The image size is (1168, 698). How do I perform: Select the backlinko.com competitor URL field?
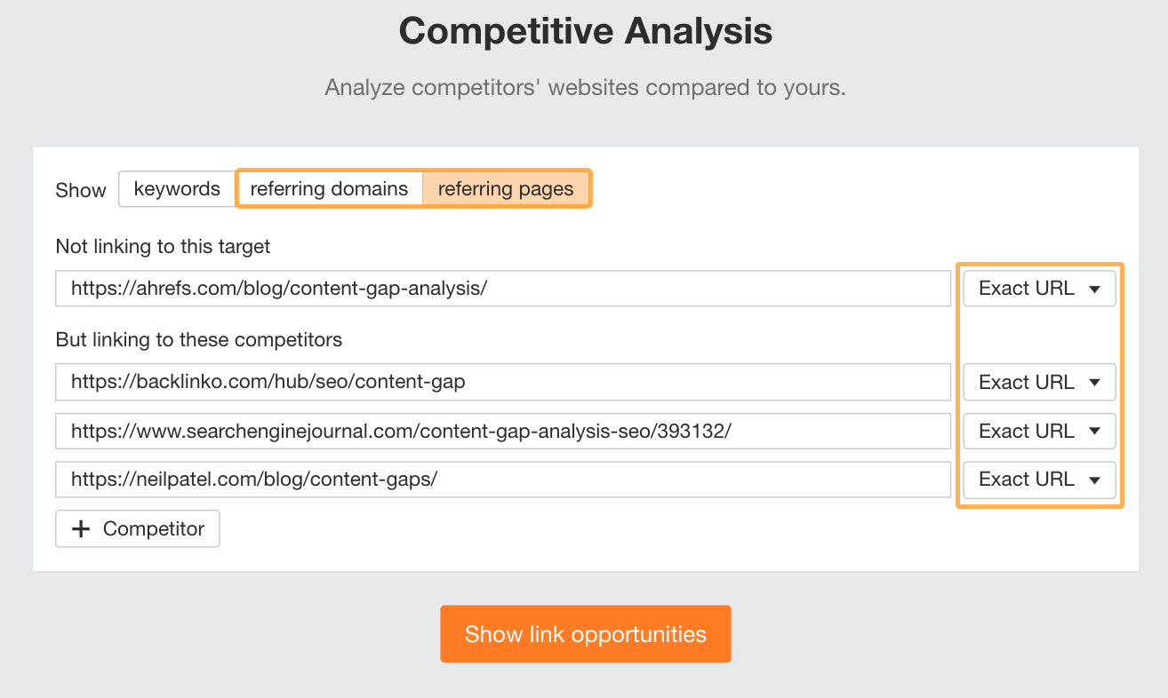503,382
